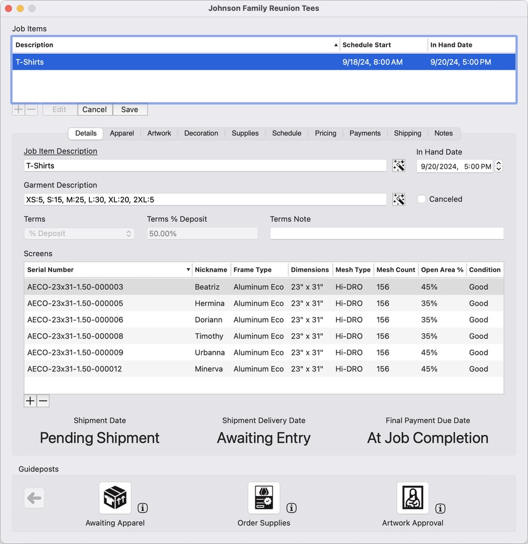Image resolution: width=528 pixels, height=544 pixels.
Task: Select the screen nicknamed Timothy
Action: pyautogui.click(x=209, y=336)
